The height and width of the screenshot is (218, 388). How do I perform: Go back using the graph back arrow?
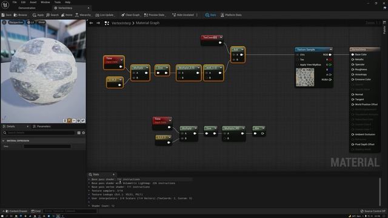tap(91, 23)
